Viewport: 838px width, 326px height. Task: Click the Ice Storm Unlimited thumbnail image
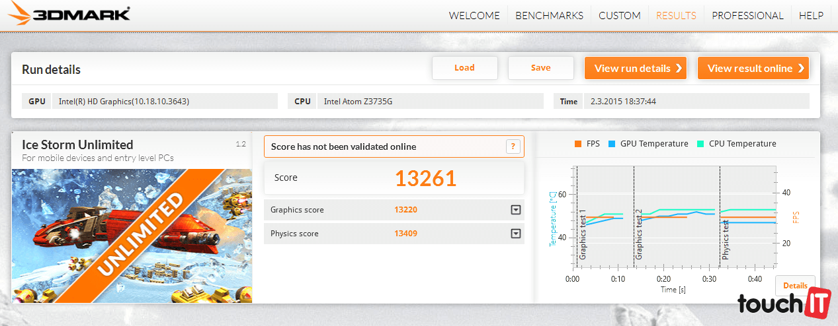click(x=132, y=236)
